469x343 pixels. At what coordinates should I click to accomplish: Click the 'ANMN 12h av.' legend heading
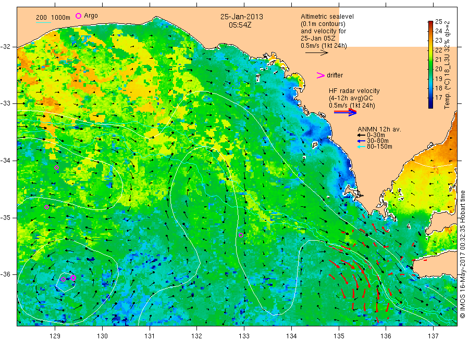[379, 129]
